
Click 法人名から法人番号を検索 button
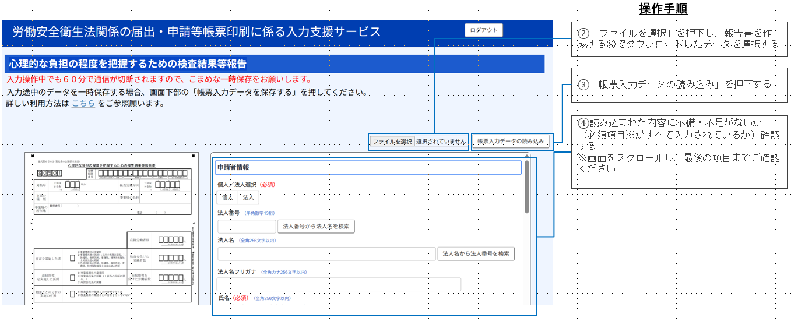click(476, 254)
